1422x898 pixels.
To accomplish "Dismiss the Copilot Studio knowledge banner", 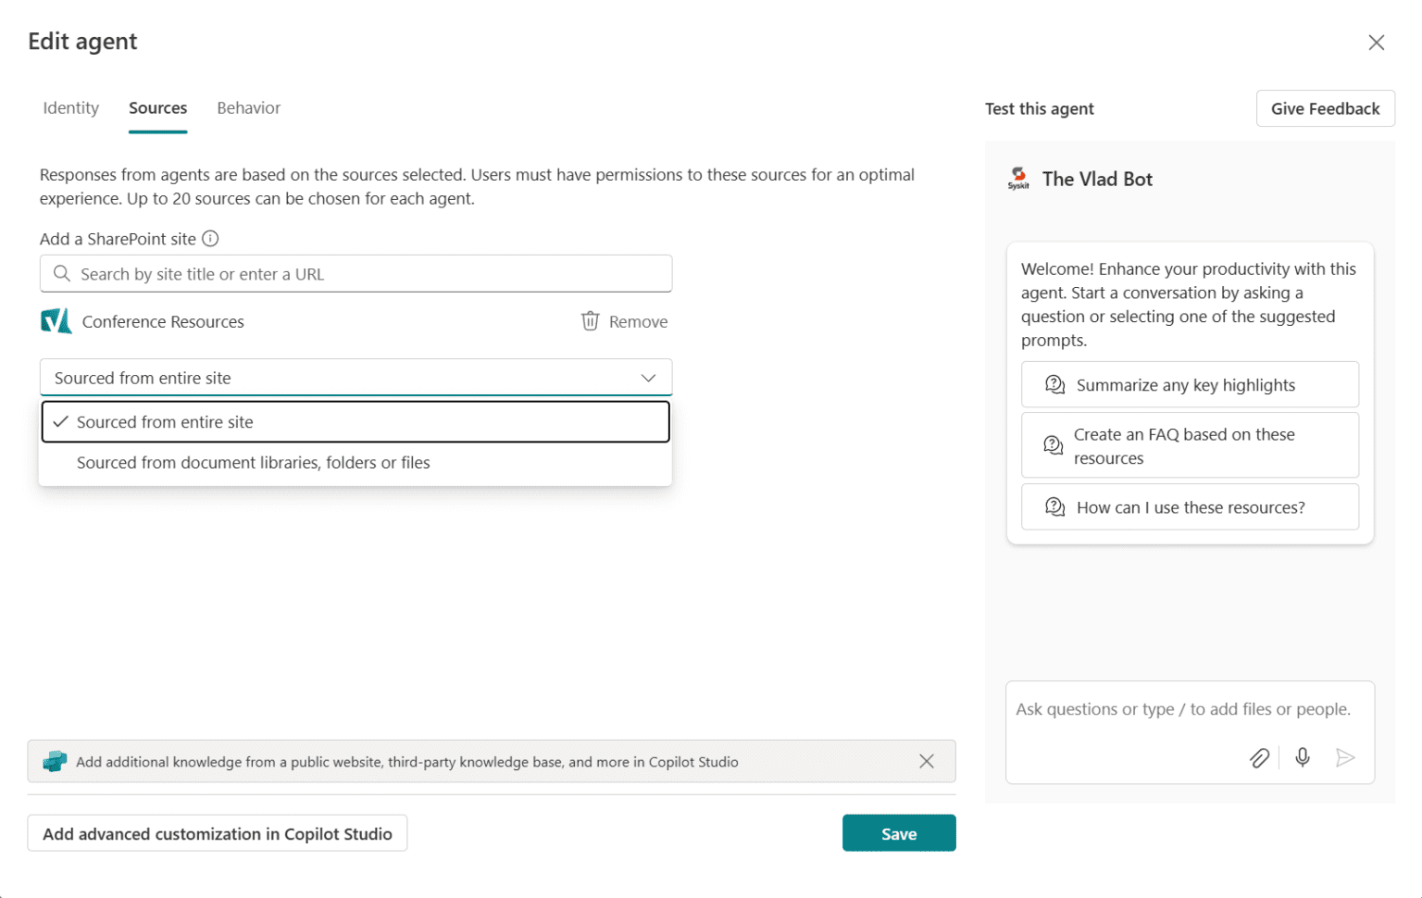I will 926,761.
